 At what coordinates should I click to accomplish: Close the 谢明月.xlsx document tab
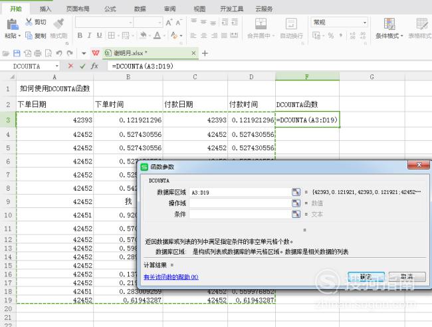coord(193,53)
